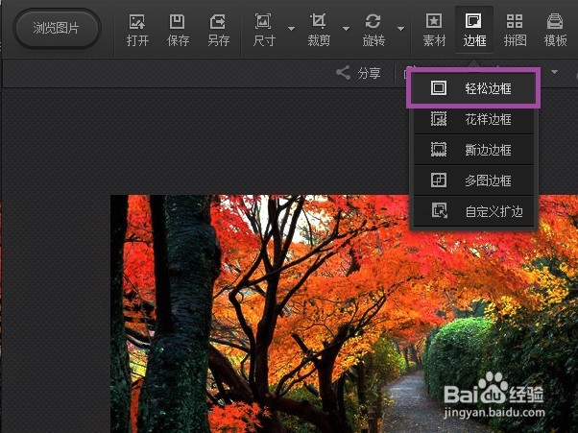Expand the 旋转 dropdown arrow
Viewport: 578px width, 433px height.
pos(400,29)
